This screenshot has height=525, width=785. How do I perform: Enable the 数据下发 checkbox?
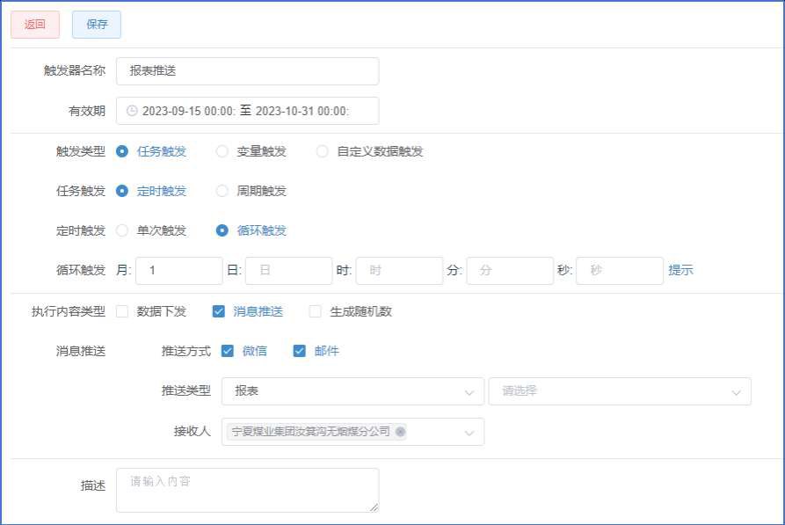point(122,311)
